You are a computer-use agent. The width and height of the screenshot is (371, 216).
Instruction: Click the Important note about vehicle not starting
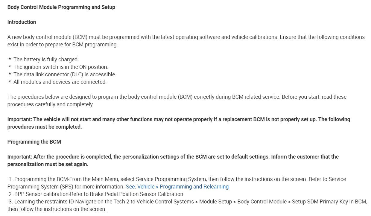point(178,119)
